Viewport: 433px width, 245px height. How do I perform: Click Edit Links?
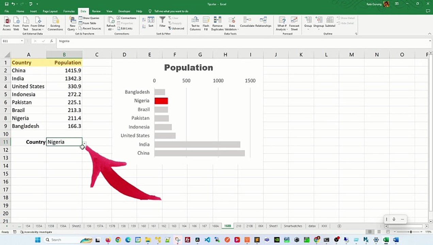(125, 29)
